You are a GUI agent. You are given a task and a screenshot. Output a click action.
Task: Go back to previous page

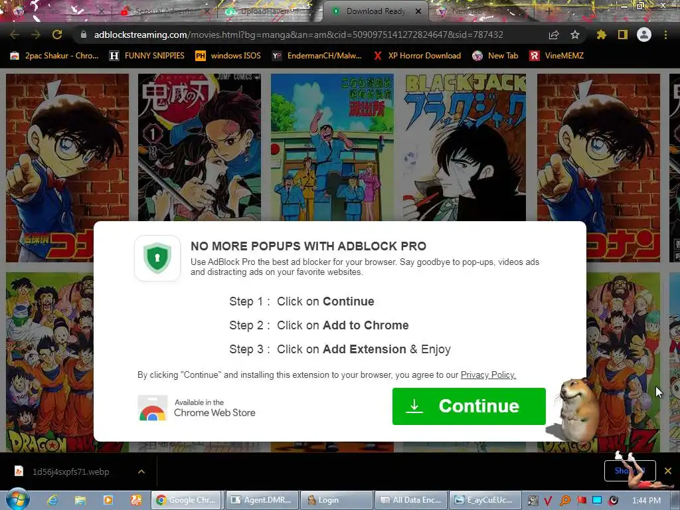tap(15, 35)
